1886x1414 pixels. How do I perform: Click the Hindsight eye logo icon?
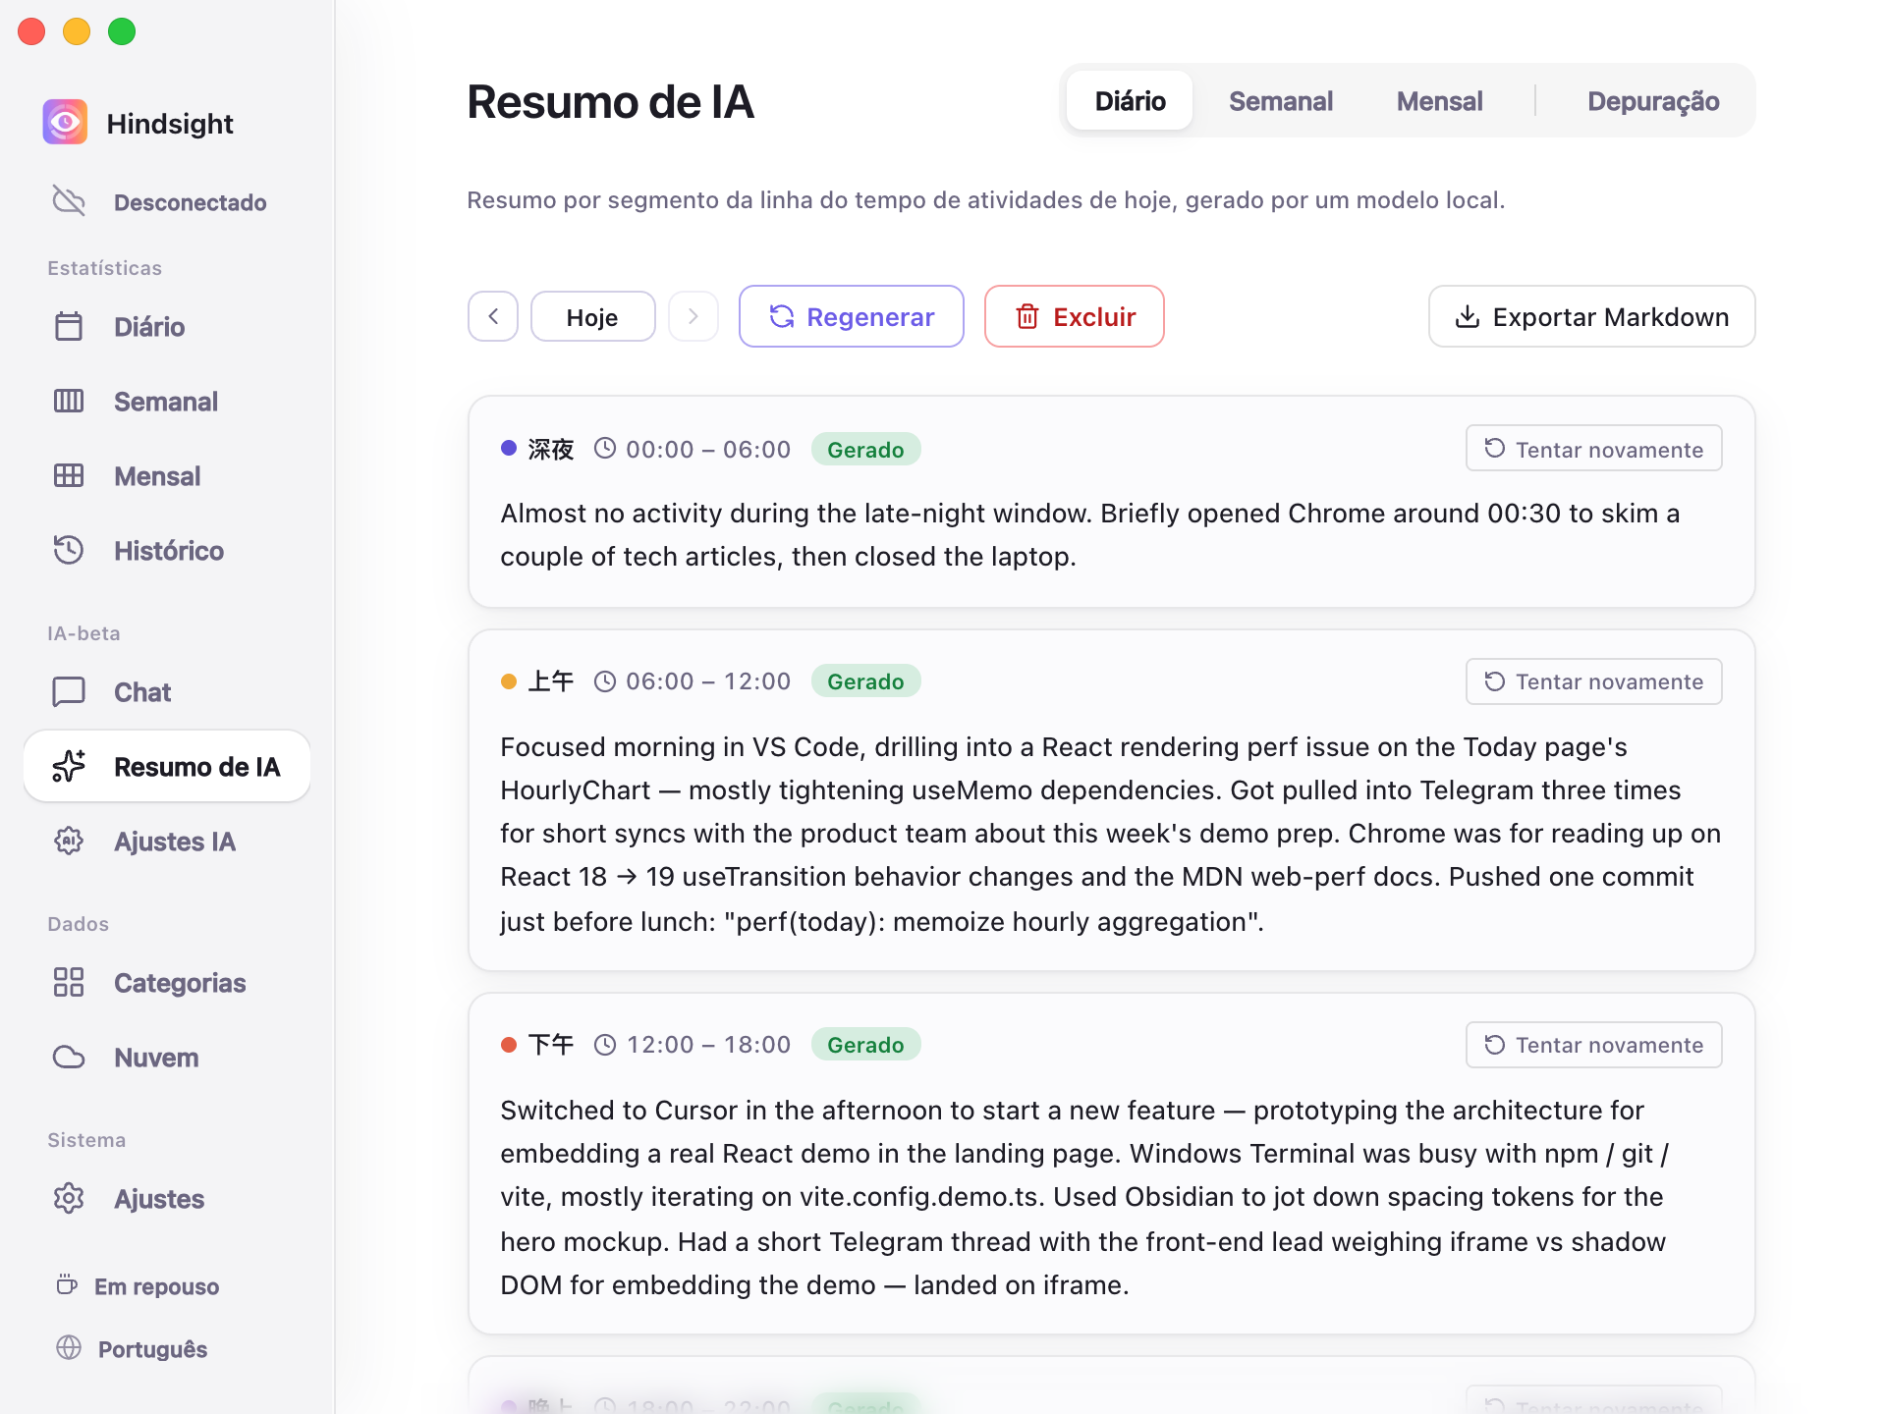point(65,123)
